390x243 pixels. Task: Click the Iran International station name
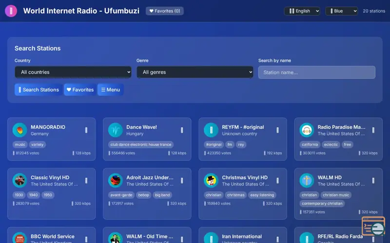point(242,236)
